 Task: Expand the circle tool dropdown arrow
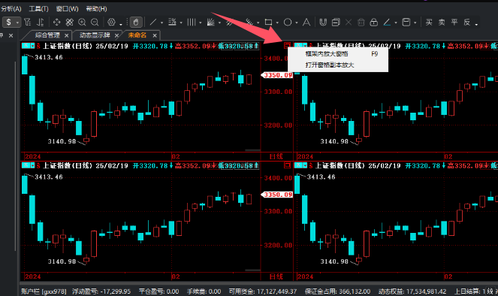(297, 23)
